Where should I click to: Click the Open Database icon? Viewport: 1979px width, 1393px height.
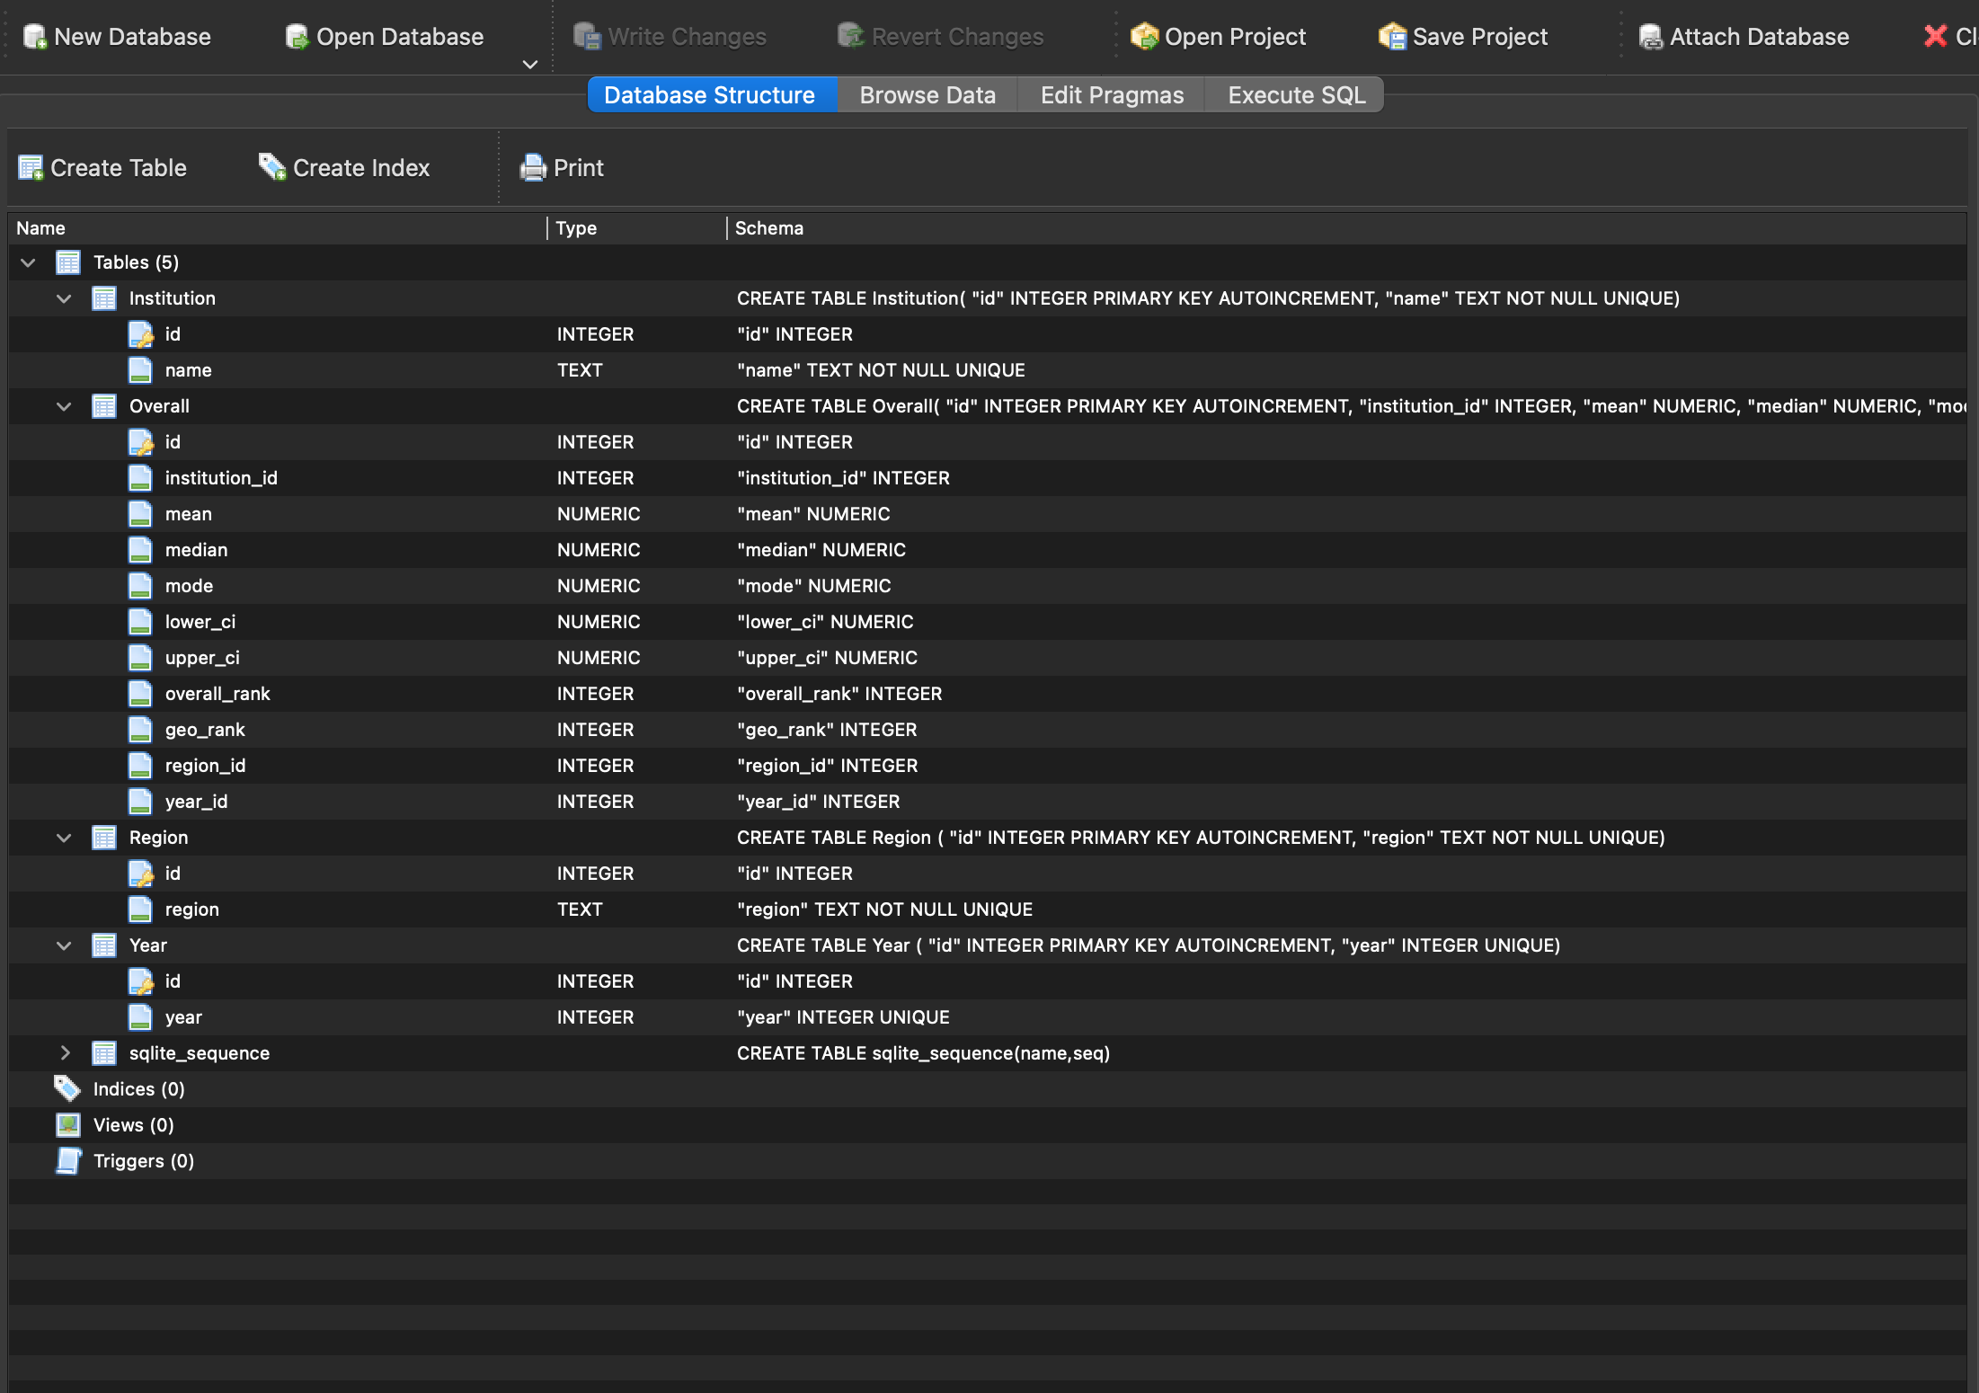(297, 37)
